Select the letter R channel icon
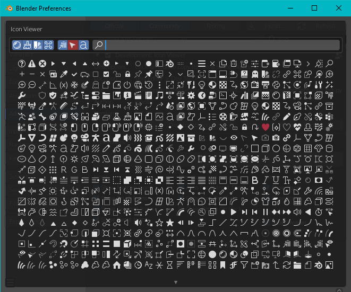This screenshot has width=351, height=292. coord(64,170)
